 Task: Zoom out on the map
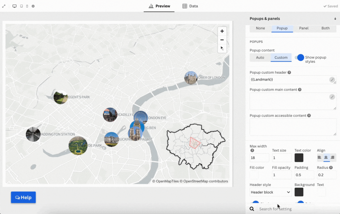coord(222,40)
